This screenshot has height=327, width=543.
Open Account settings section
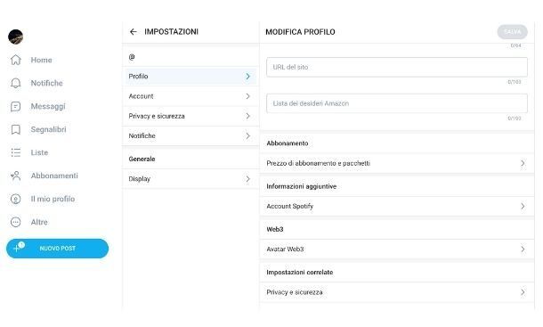point(190,96)
